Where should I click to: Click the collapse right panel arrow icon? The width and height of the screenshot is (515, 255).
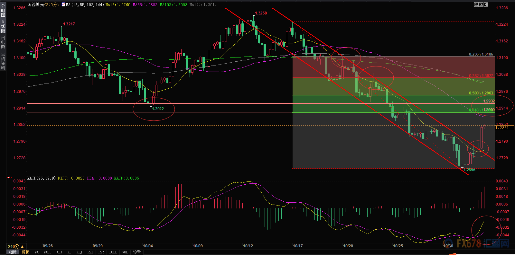(486, 4)
